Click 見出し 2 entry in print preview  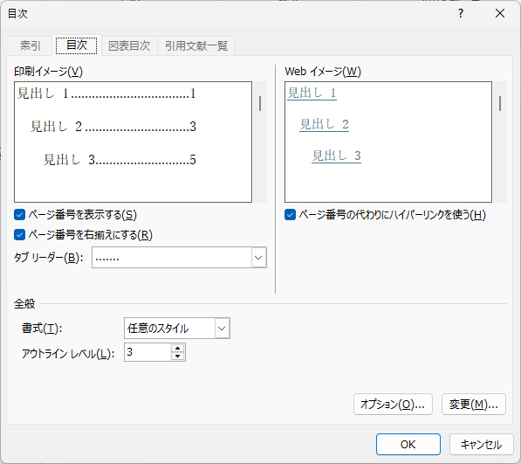[x=113, y=127]
